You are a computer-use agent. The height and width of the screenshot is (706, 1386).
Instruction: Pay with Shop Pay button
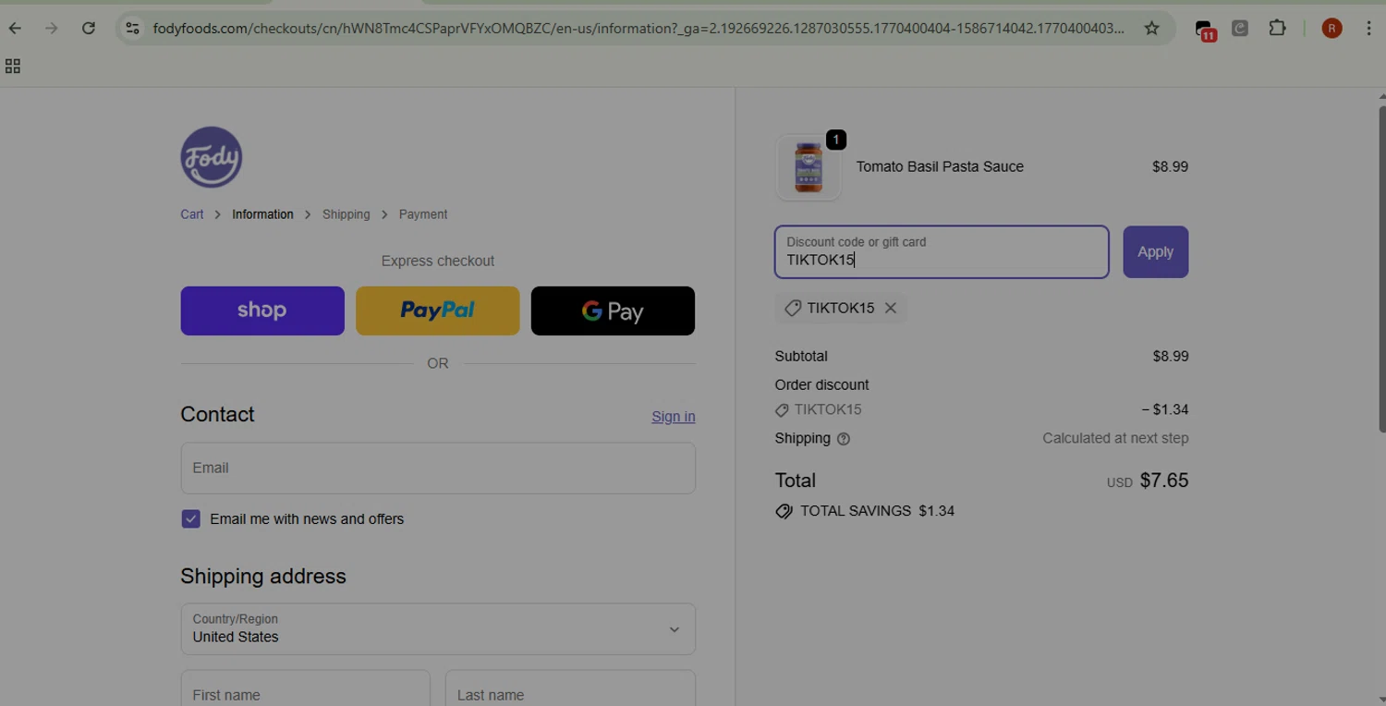tap(262, 310)
